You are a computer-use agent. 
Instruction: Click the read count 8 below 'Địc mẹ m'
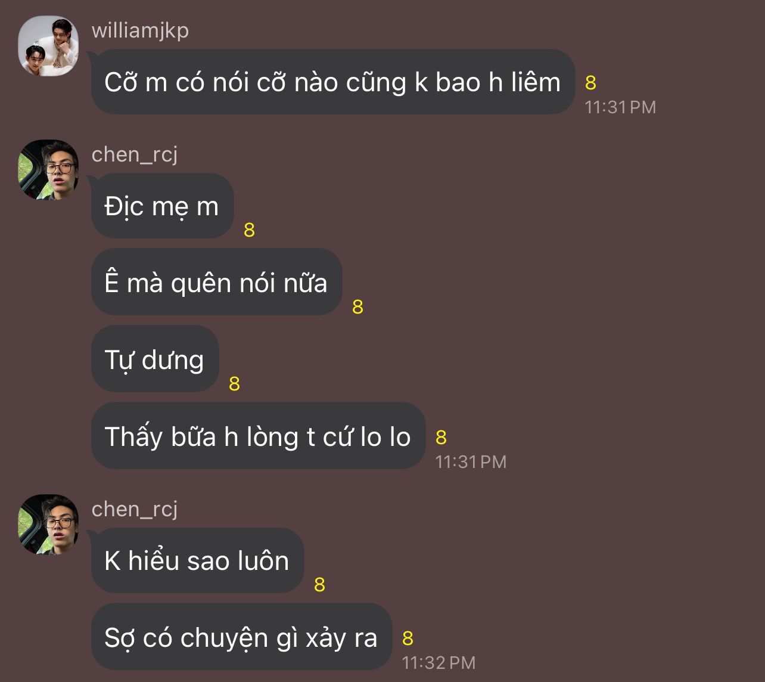click(x=249, y=230)
